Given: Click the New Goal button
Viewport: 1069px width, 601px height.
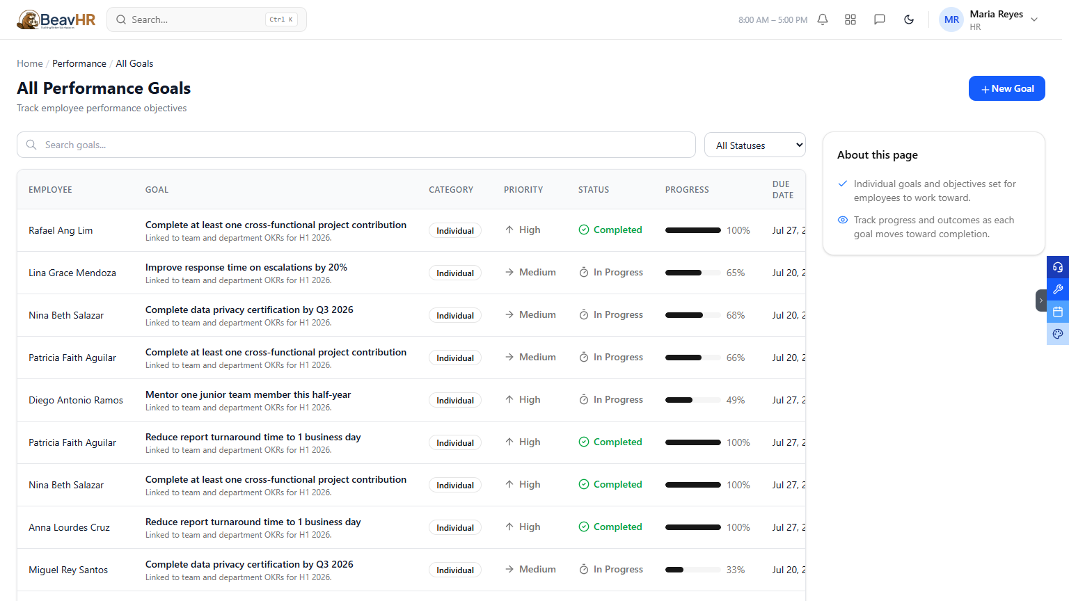Looking at the screenshot, I should (1007, 88).
